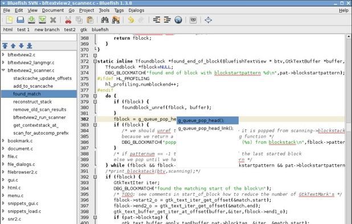The image size is (352, 224).
Task: Click the Indent toolbar icon
Action: [167, 20]
